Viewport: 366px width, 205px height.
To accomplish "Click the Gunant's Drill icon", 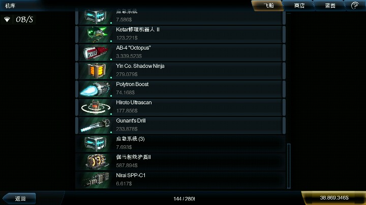I will 96,126.
